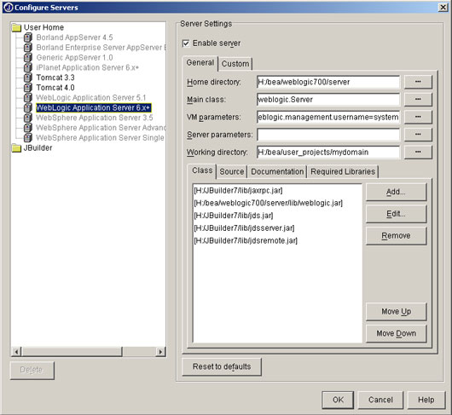452x415 pixels.
Task: Click the server icon beside WebLogic Application Server 6.x+
Action: [x=27, y=107]
